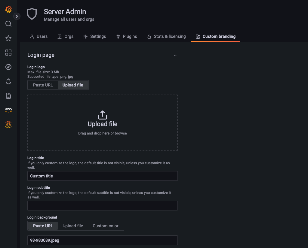The height and width of the screenshot is (248, 308).
Task: Switch to the Users tab
Action: coord(39,36)
